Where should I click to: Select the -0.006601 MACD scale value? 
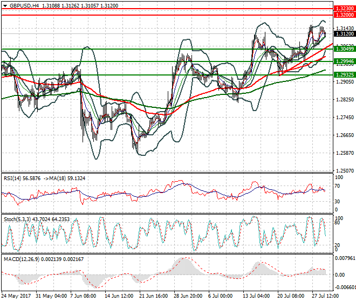point(345,287)
